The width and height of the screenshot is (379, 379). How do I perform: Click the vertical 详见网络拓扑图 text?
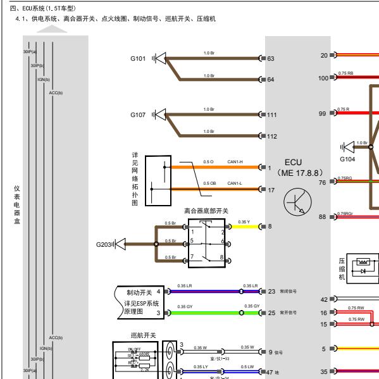click(x=135, y=179)
